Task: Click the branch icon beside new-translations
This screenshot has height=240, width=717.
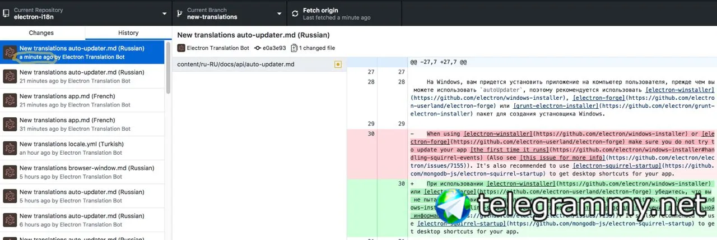Action: coord(180,13)
